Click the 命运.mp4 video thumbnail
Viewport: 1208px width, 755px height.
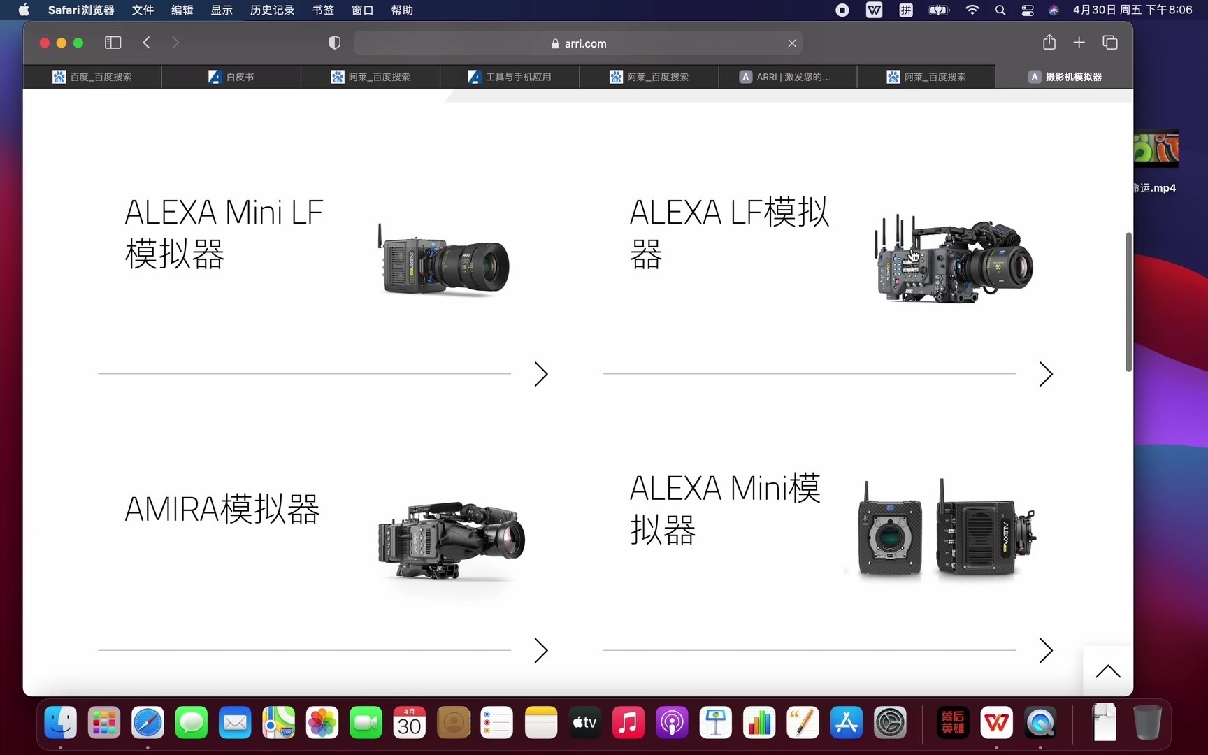click(x=1157, y=149)
